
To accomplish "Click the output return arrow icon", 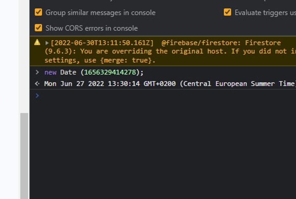I will click(37, 83).
